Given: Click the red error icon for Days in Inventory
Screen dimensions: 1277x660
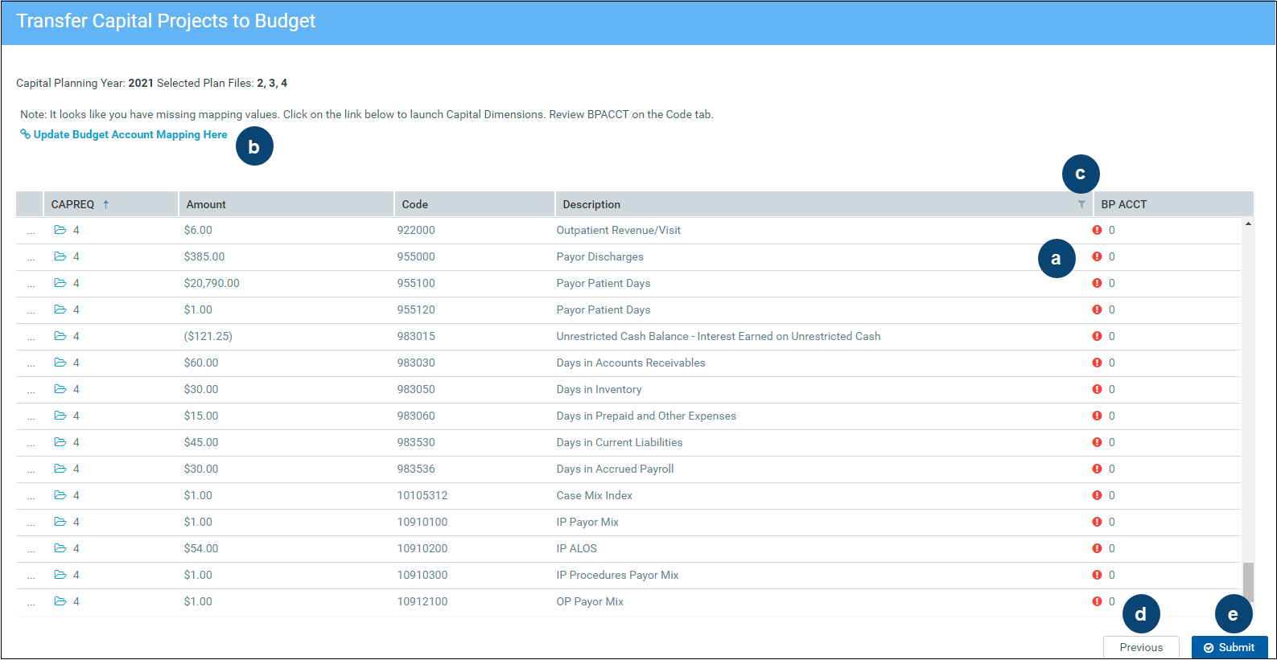Looking at the screenshot, I should (x=1097, y=389).
